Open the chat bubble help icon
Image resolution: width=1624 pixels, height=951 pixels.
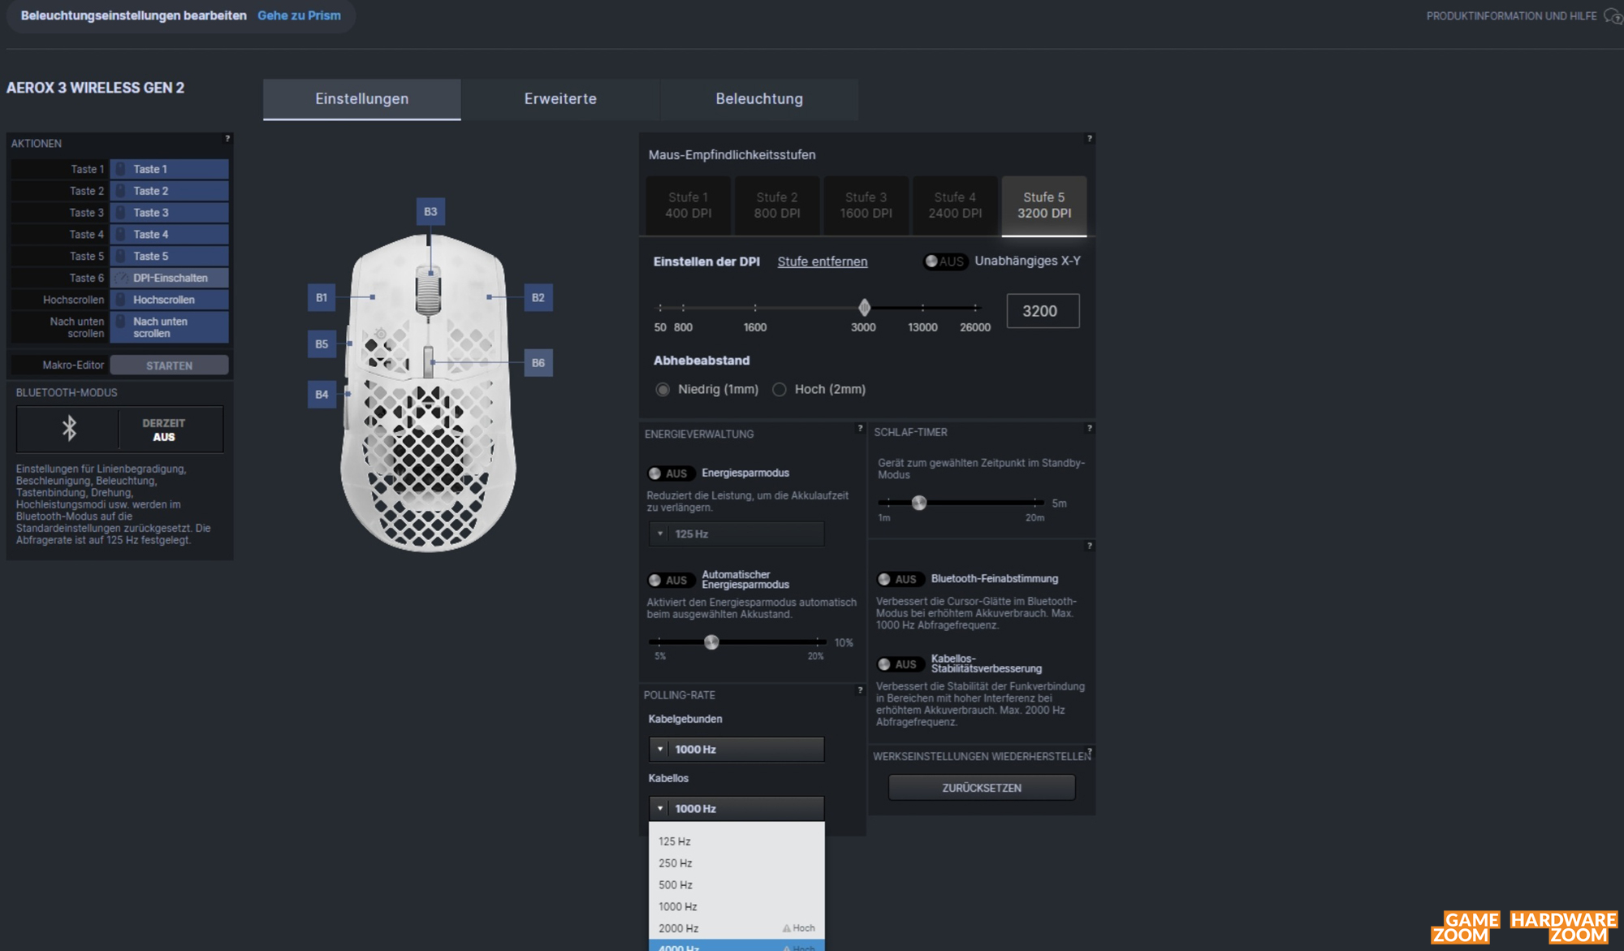(1612, 16)
